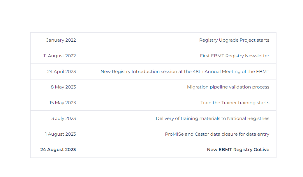Select Delivery of training materials entry
This screenshot has width=303, height=177.
point(213,118)
